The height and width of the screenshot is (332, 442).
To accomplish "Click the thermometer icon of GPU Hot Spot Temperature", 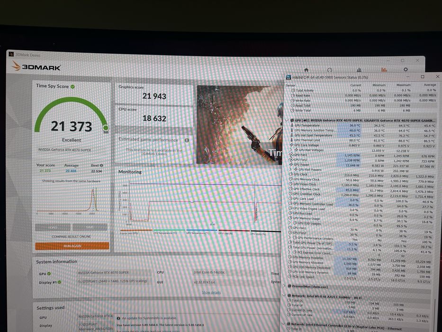I will tap(292, 135).
